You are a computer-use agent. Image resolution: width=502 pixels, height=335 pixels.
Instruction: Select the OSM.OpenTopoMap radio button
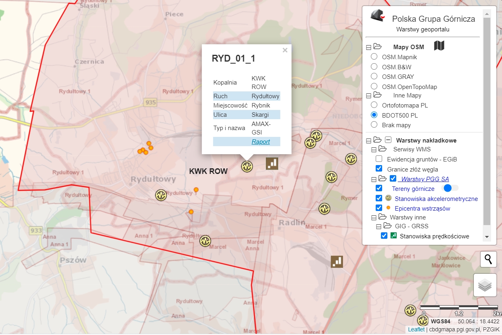click(374, 86)
